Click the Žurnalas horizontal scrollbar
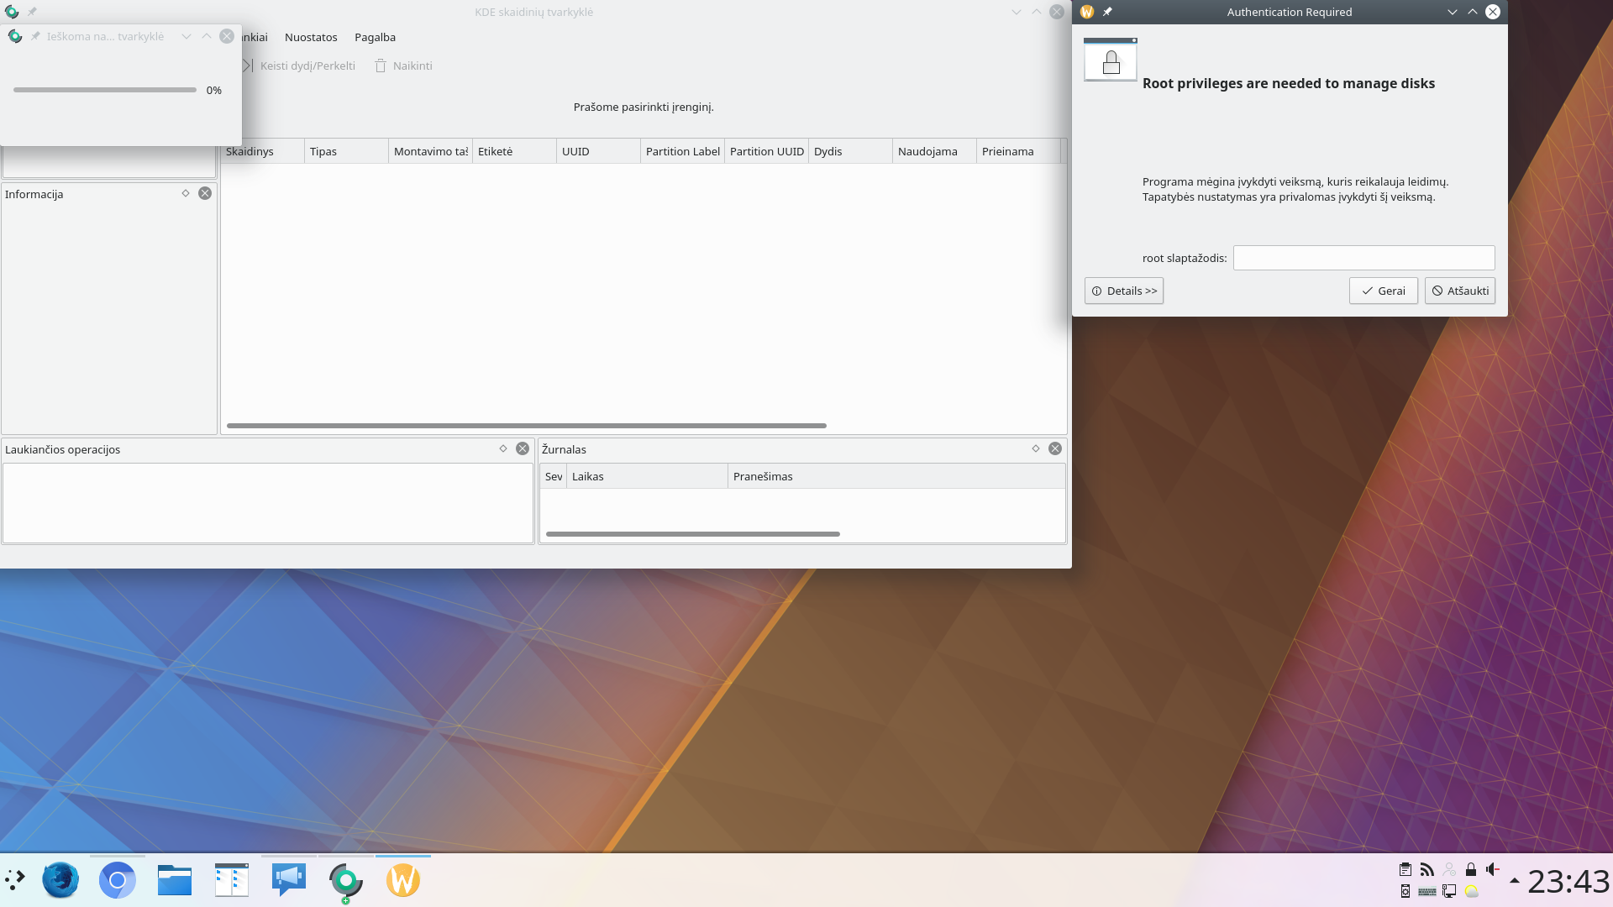The image size is (1613, 907). coord(693,534)
